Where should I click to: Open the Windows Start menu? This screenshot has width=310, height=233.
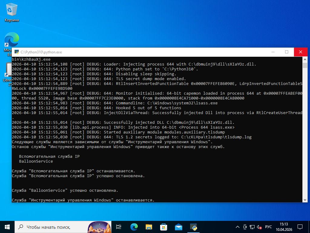coord(7,227)
